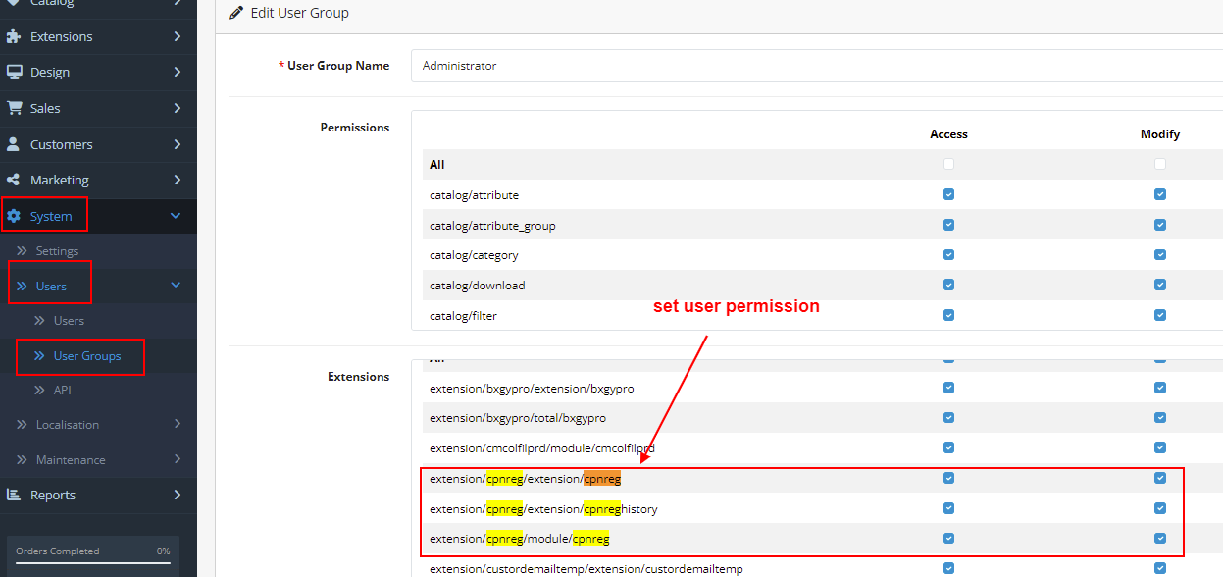Click the extension/custordemailtemp/extension/custordemailtemp row label
Viewport: 1223px width, 577px height.
[x=586, y=569]
